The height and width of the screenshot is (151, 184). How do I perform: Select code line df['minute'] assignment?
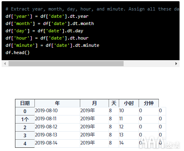[x=52, y=45]
